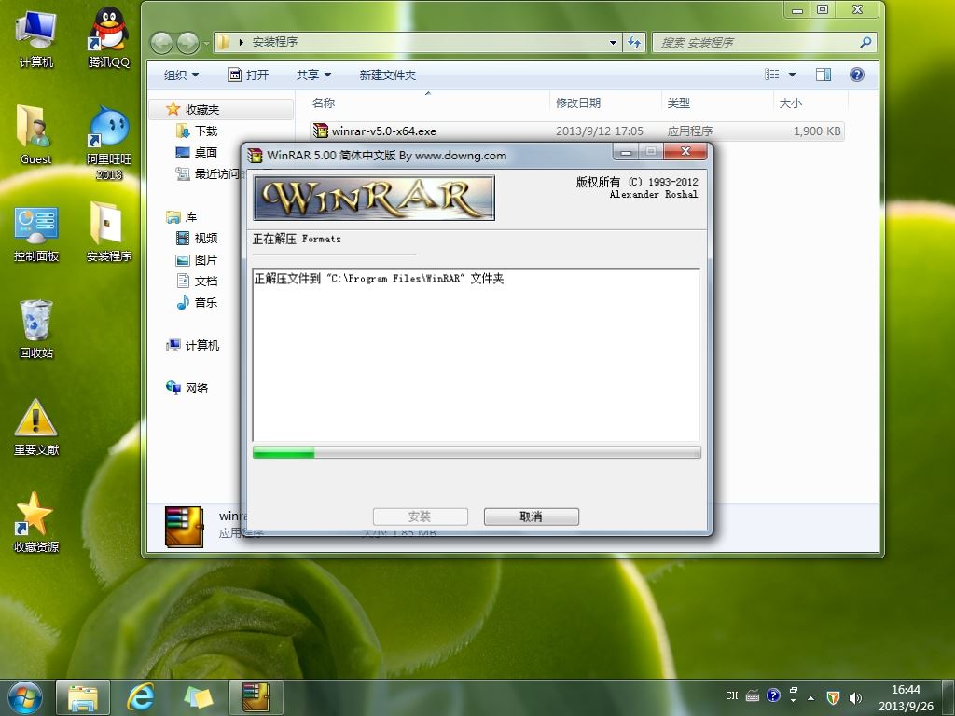Click the help question-mark tray icon
The height and width of the screenshot is (716, 955).
coord(773,695)
